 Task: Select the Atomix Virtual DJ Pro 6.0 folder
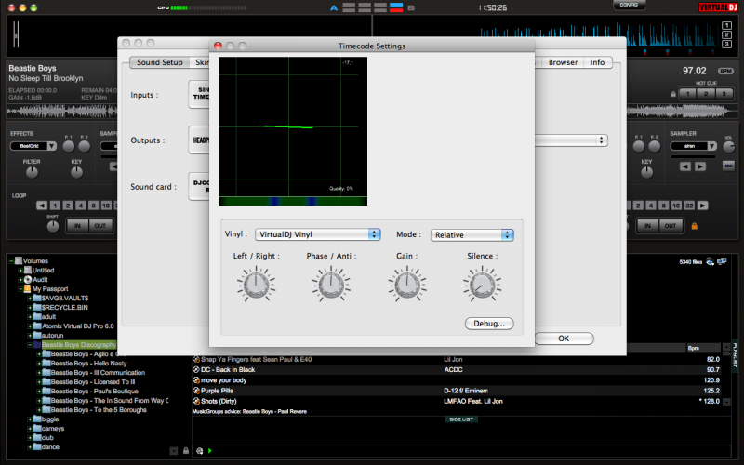pos(78,326)
